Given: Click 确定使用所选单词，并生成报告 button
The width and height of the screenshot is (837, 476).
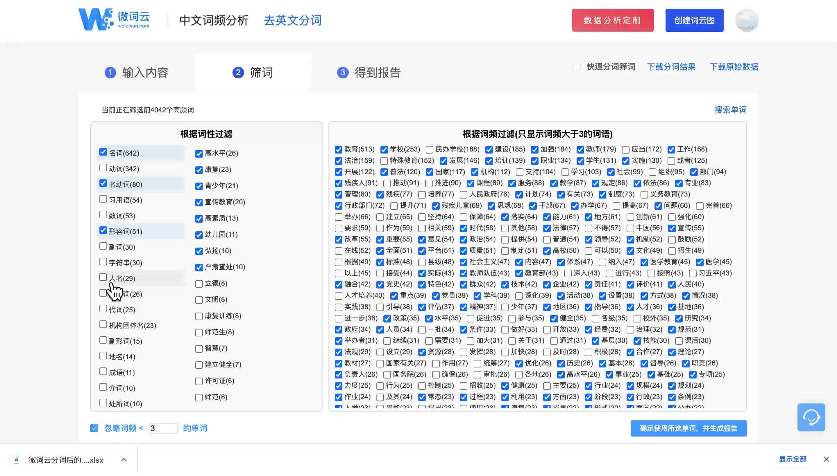Looking at the screenshot, I should (688, 428).
